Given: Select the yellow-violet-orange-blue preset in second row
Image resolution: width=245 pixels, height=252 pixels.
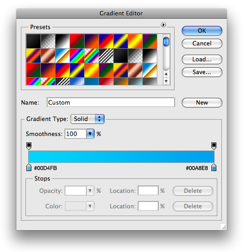Looking at the screenshot, I should [33, 56].
